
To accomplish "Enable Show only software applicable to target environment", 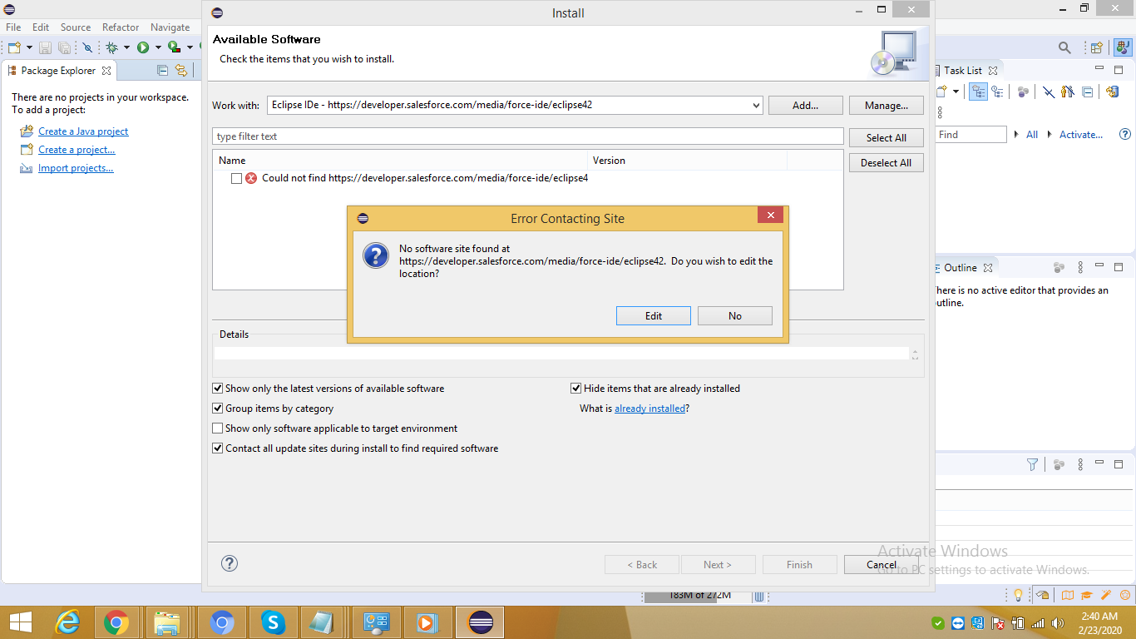I will tap(218, 428).
